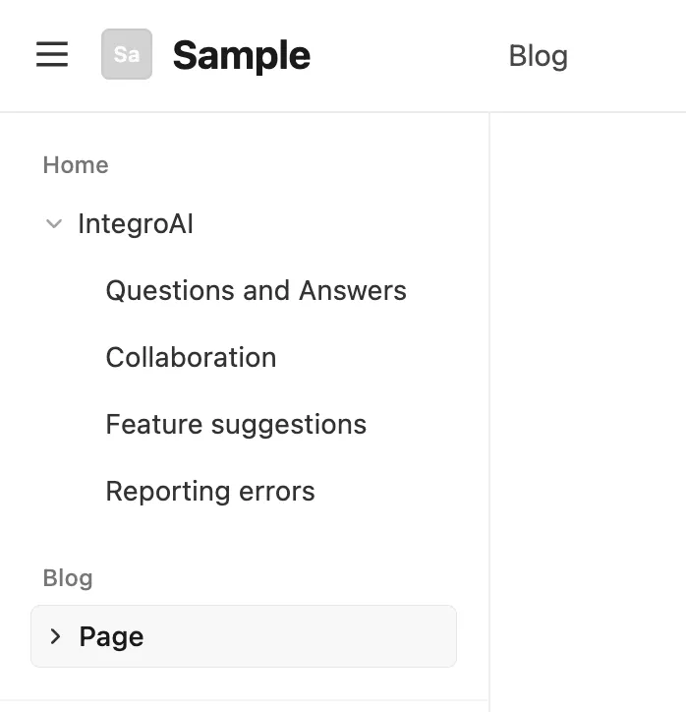
Task: Open the Sample site title
Action: point(241,56)
